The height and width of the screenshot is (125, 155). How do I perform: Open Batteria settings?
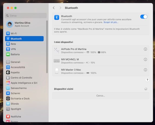tap(24, 54)
